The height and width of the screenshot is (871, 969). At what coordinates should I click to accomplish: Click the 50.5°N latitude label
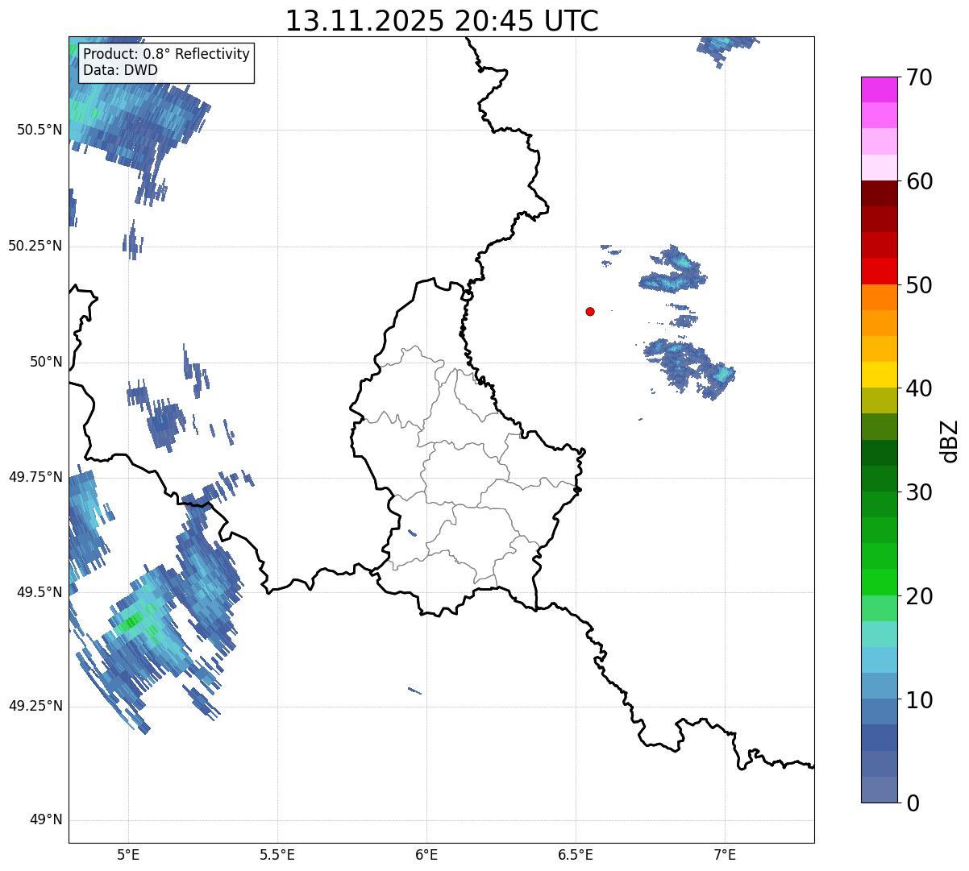(39, 130)
